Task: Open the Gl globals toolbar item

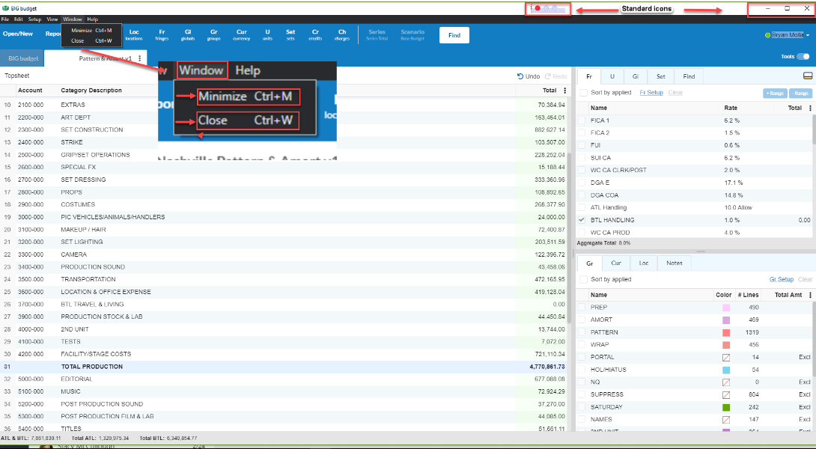Action: point(188,35)
